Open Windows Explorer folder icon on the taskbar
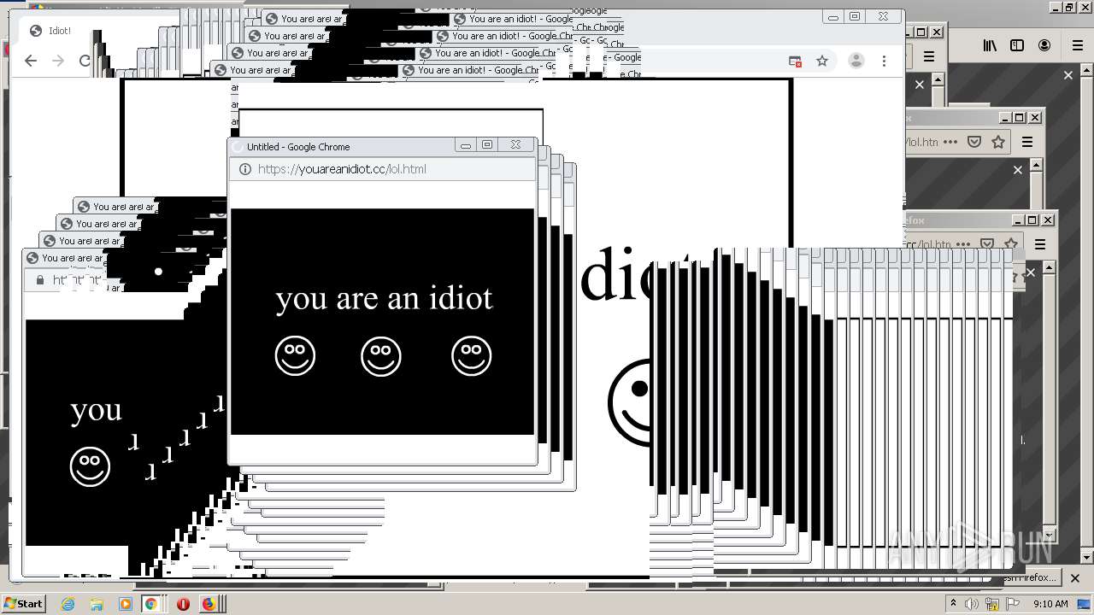The width and height of the screenshot is (1094, 615). pyautogui.click(x=97, y=604)
